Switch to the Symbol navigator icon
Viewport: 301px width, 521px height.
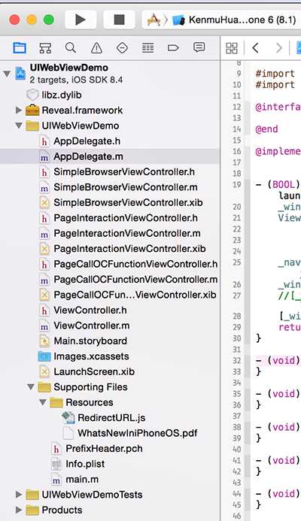pyautogui.click(x=45, y=48)
